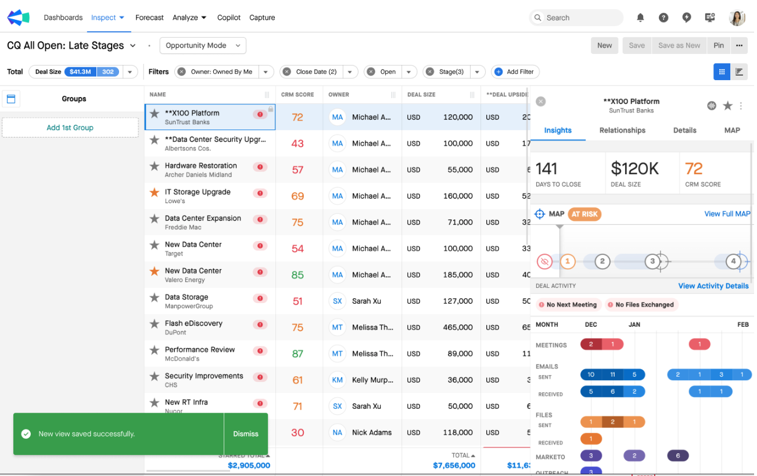
Task: Click the Search field
Action: click(576, 17)
